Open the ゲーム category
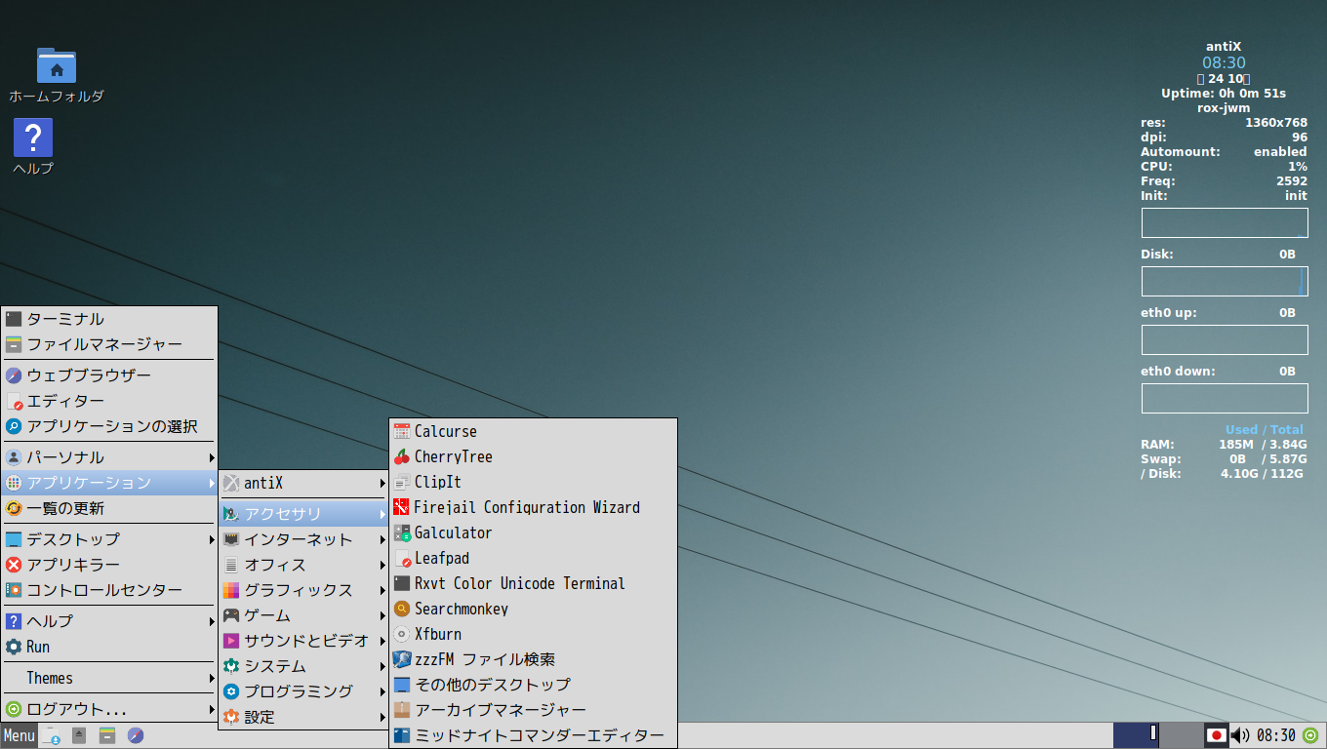The image size is (1327, 749). point(303,615)
